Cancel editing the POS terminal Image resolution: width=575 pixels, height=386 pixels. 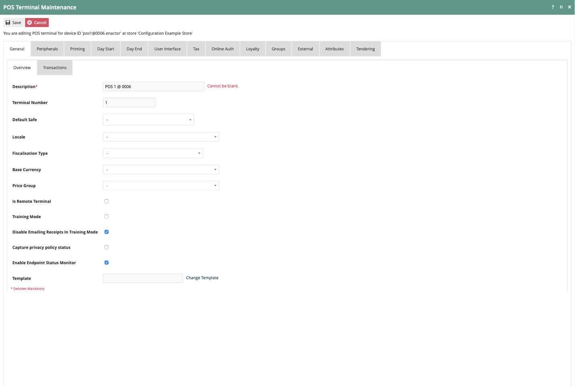pos(37,22)
